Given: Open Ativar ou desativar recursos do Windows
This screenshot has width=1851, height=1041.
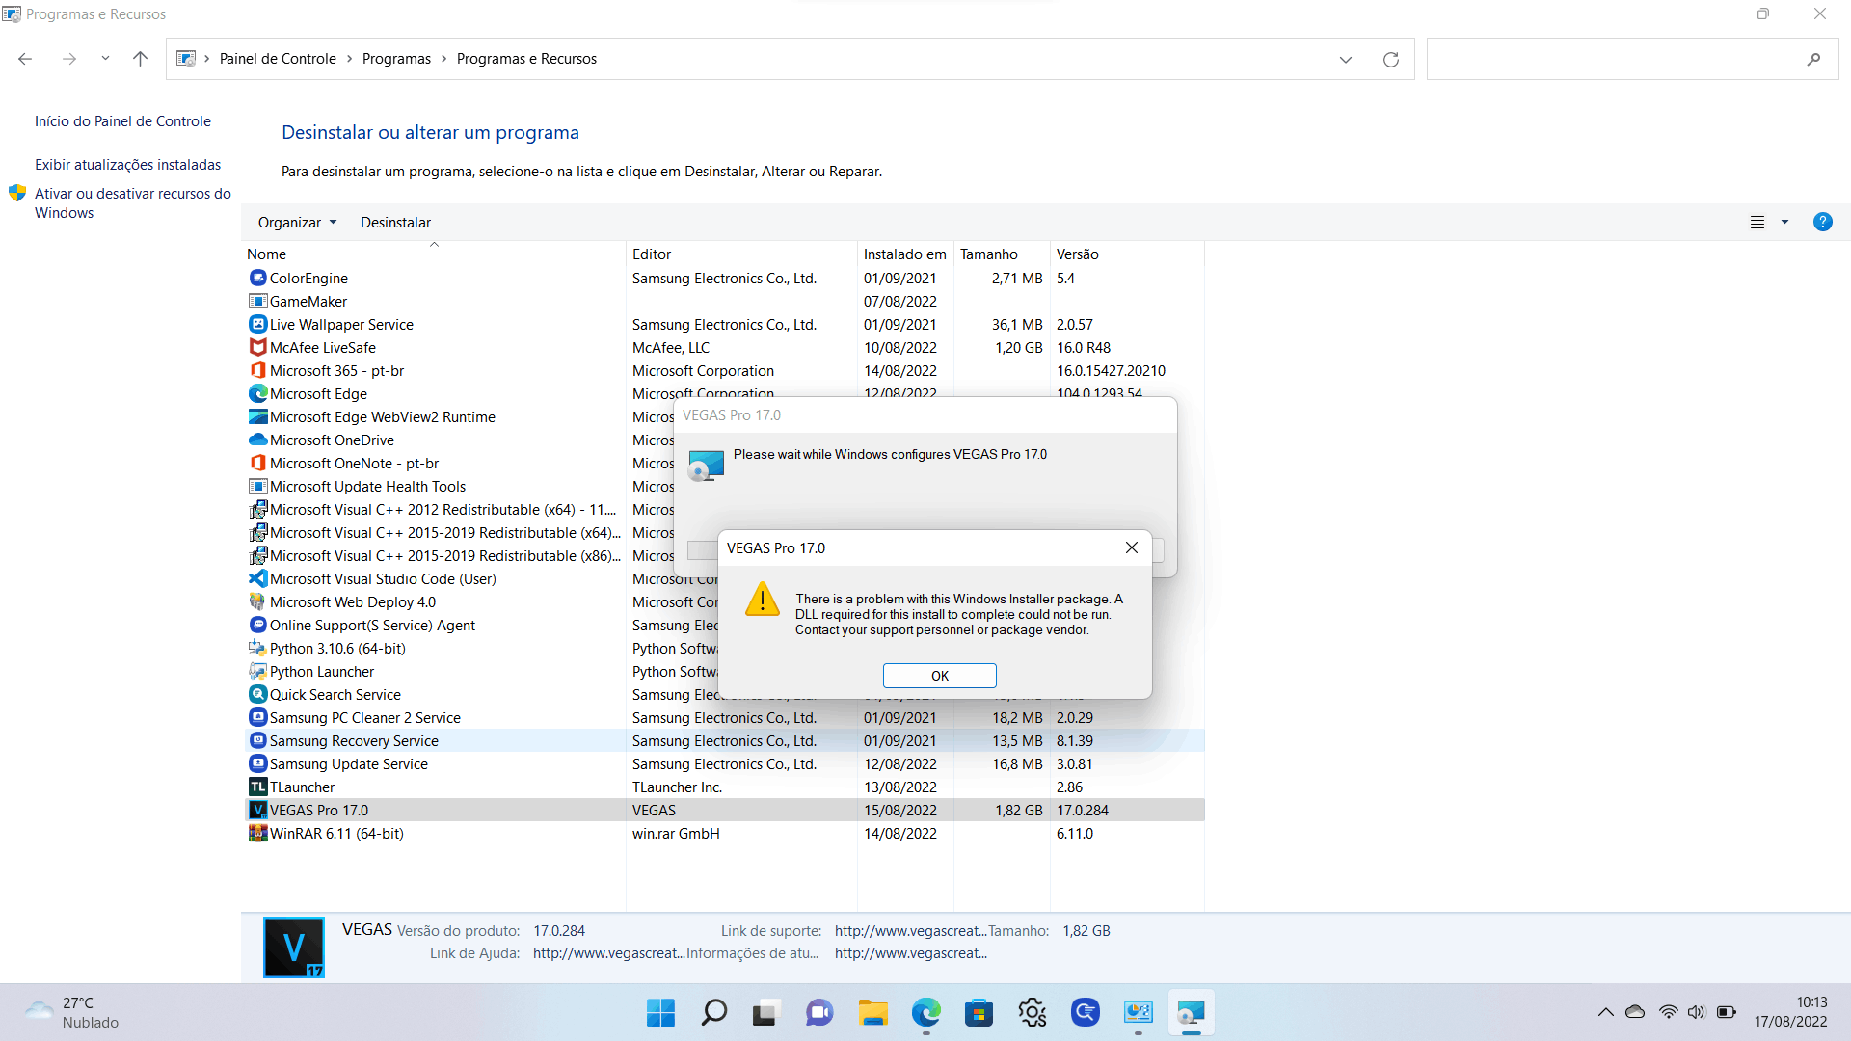Looking at the screenshot, I should (x=133, y=202).
